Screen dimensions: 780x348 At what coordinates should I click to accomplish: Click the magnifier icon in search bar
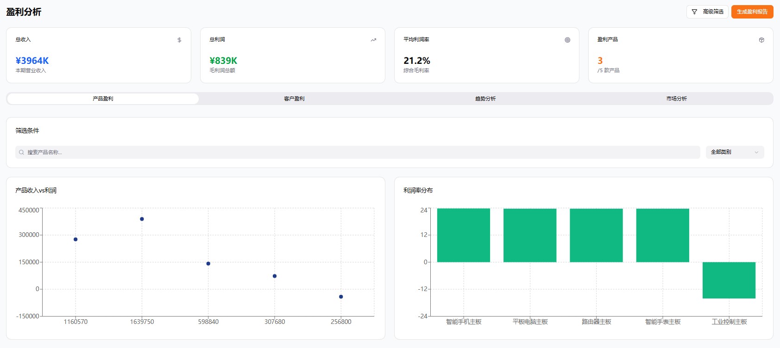click(x=21, y=152)
